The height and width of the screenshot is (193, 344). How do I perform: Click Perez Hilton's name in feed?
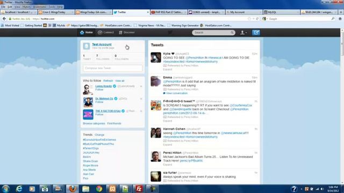point(172,153)
